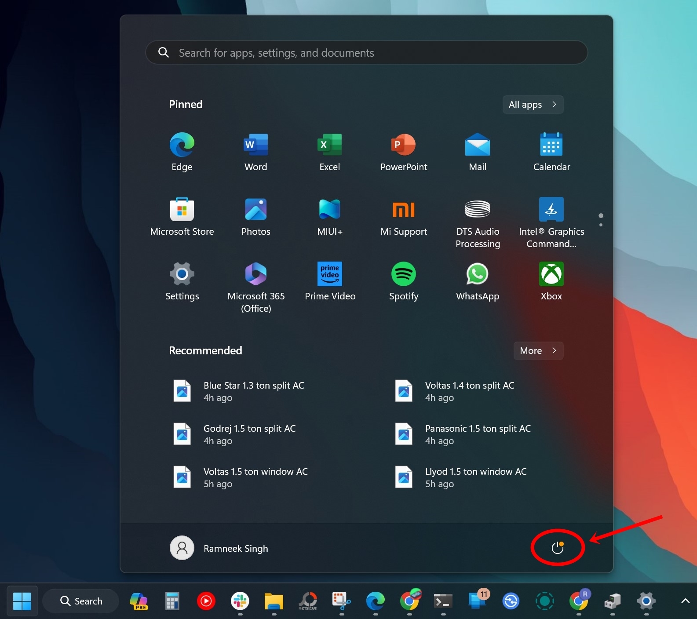Image resolution: width=697 pixels, height=619 pixels.
Task: Go to next page of pinned apps
Action: (601, 225)
